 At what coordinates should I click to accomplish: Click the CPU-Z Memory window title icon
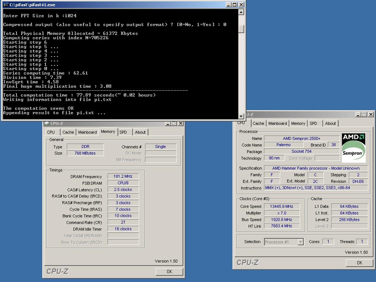[x=47, y=123]
